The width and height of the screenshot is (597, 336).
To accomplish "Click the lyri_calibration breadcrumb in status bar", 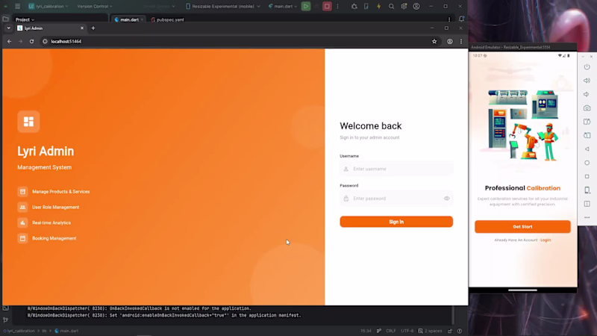I will 19,331.
